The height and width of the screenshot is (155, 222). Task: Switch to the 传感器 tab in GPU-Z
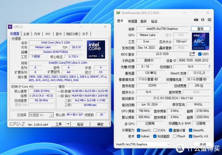(x=132, y=21)
